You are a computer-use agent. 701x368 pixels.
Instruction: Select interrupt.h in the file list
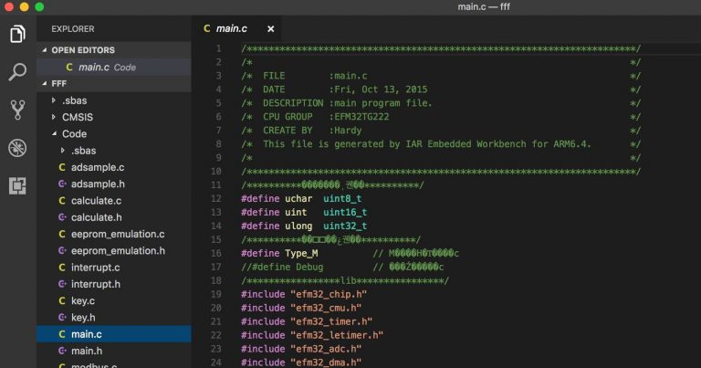coord(96,284)
